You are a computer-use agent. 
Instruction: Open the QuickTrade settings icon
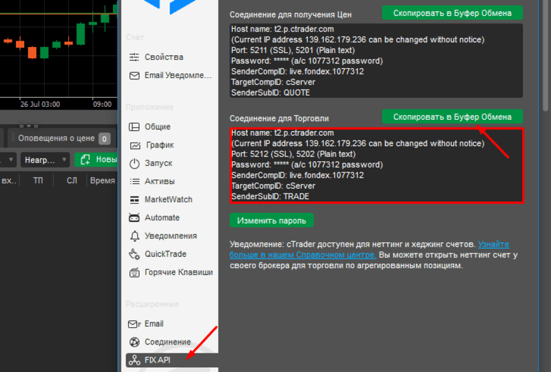134,254
